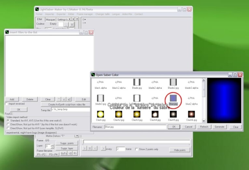Image resolution: width=249 pixels, height=170 pixels.
Task: Select the Clash6.jpg thumbnail
Action: (191, 114)
